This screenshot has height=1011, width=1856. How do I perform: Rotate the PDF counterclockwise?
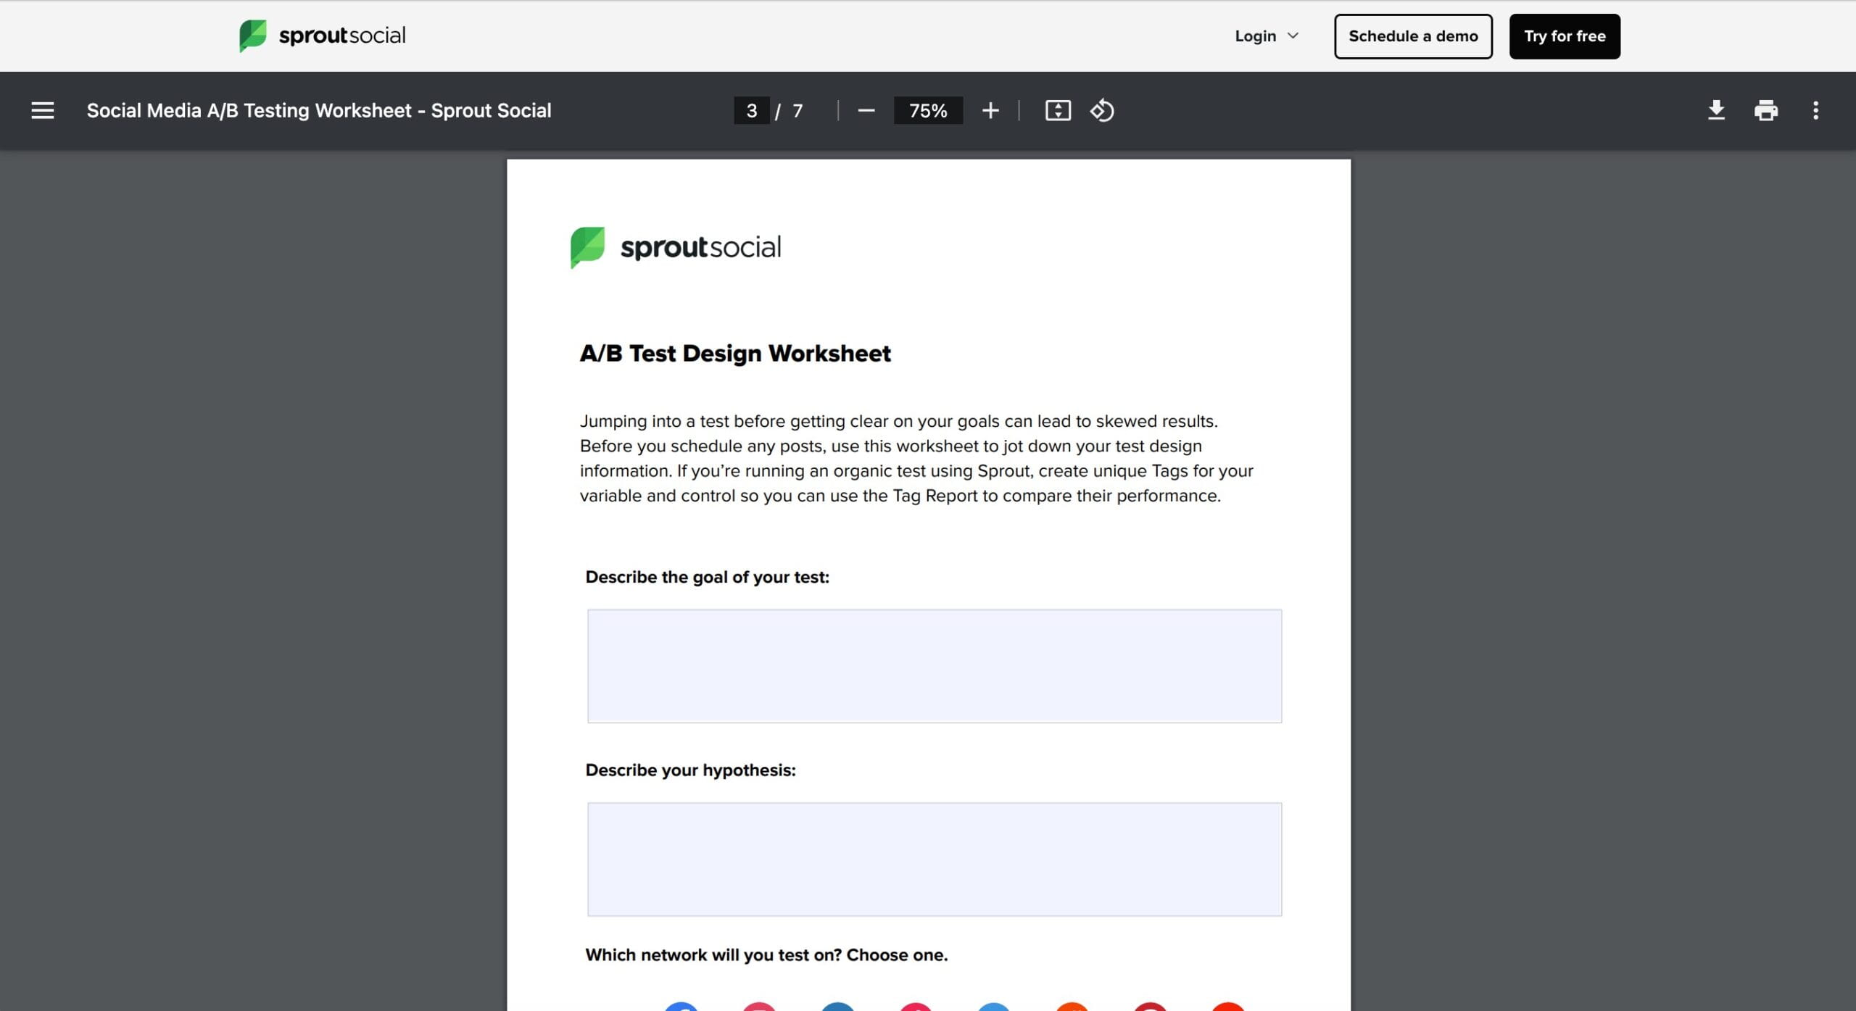point(1101,110)
